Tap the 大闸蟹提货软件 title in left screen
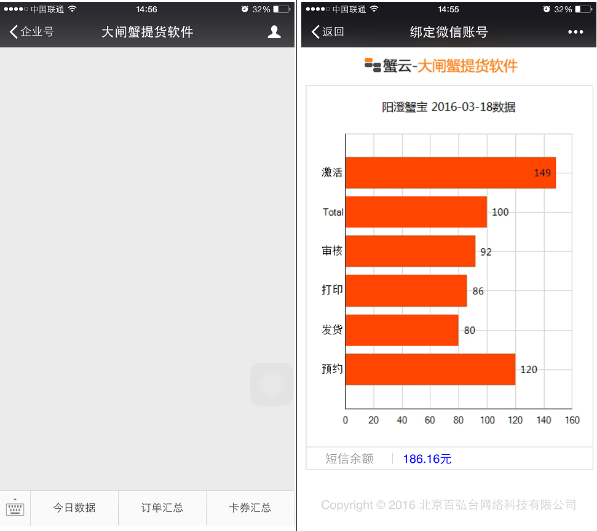This screenshot has height=531, width=597. click(148, 32)
